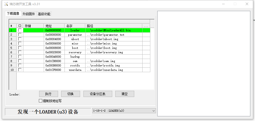Screen dimensions: 255x121
Task: Click the backup name cell
Action: [x=75, y=57]
